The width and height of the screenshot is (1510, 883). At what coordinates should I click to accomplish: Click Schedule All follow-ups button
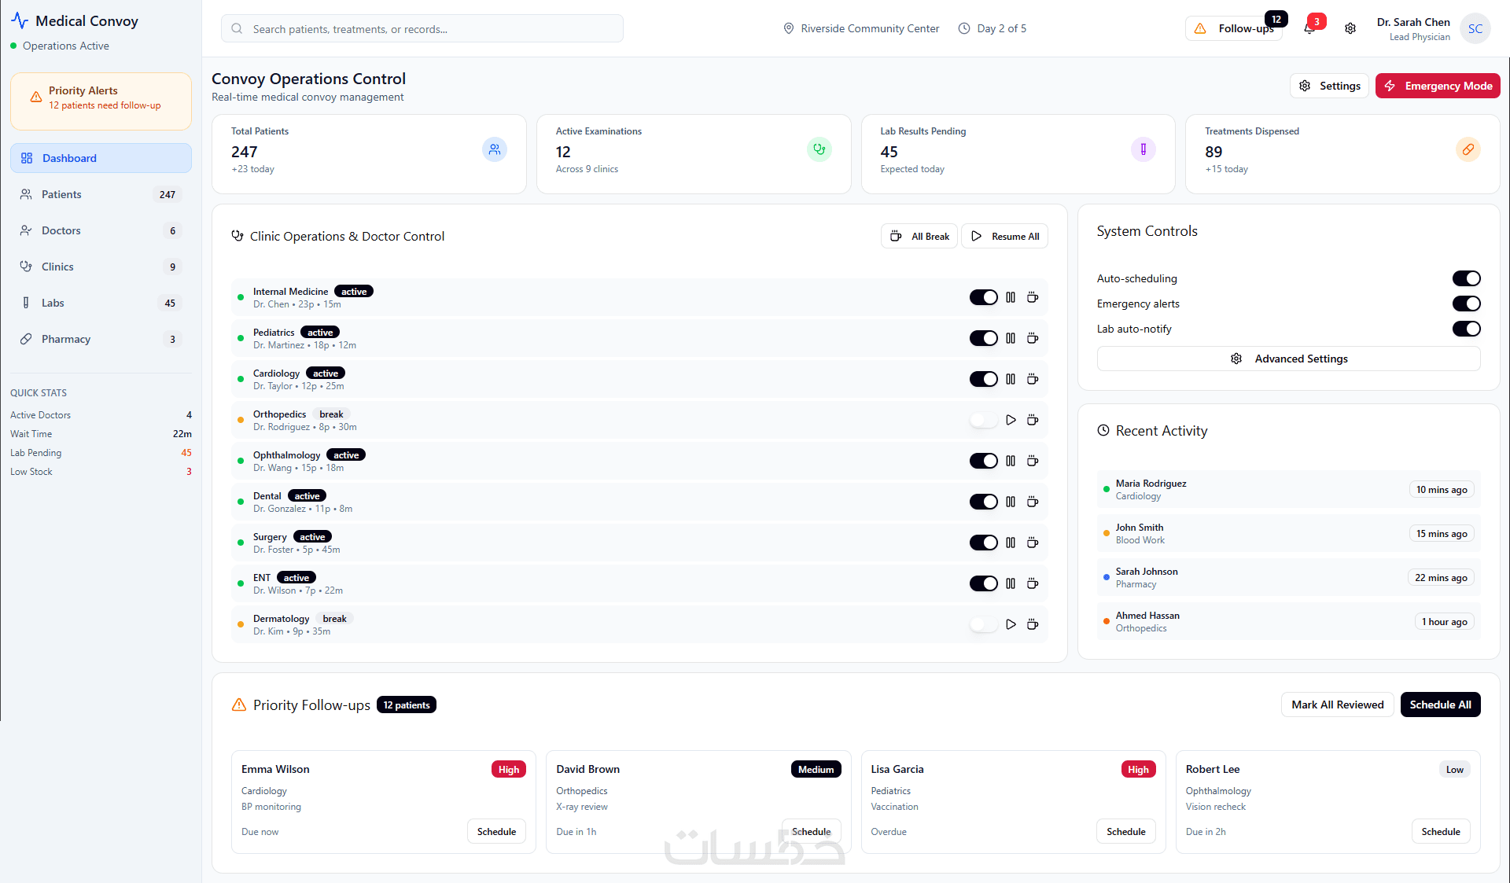point(1440,705)
